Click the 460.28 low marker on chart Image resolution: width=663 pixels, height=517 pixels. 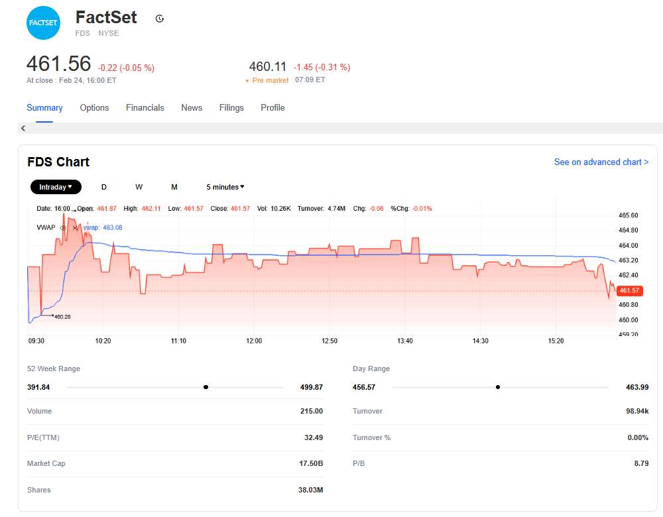62,317
